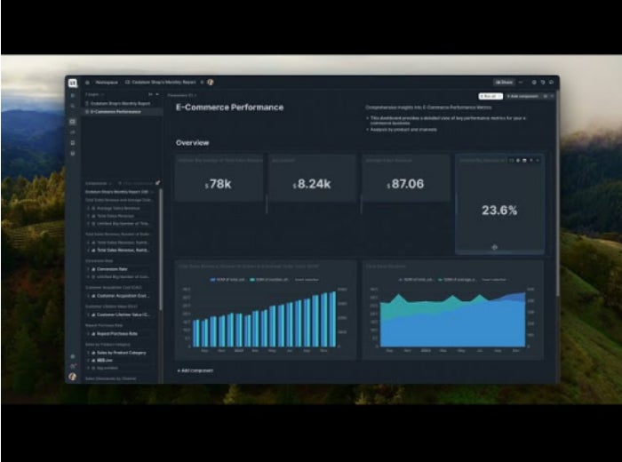Open the search icon in left rail
The width and height of the screenshot is (622, 462).
[x=73, y=106]
